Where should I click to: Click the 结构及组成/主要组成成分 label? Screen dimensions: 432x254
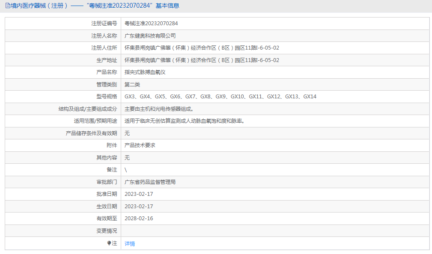tap(88, 109)
